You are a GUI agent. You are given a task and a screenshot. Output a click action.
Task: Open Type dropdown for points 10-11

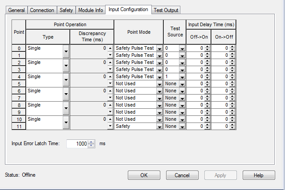66,123
